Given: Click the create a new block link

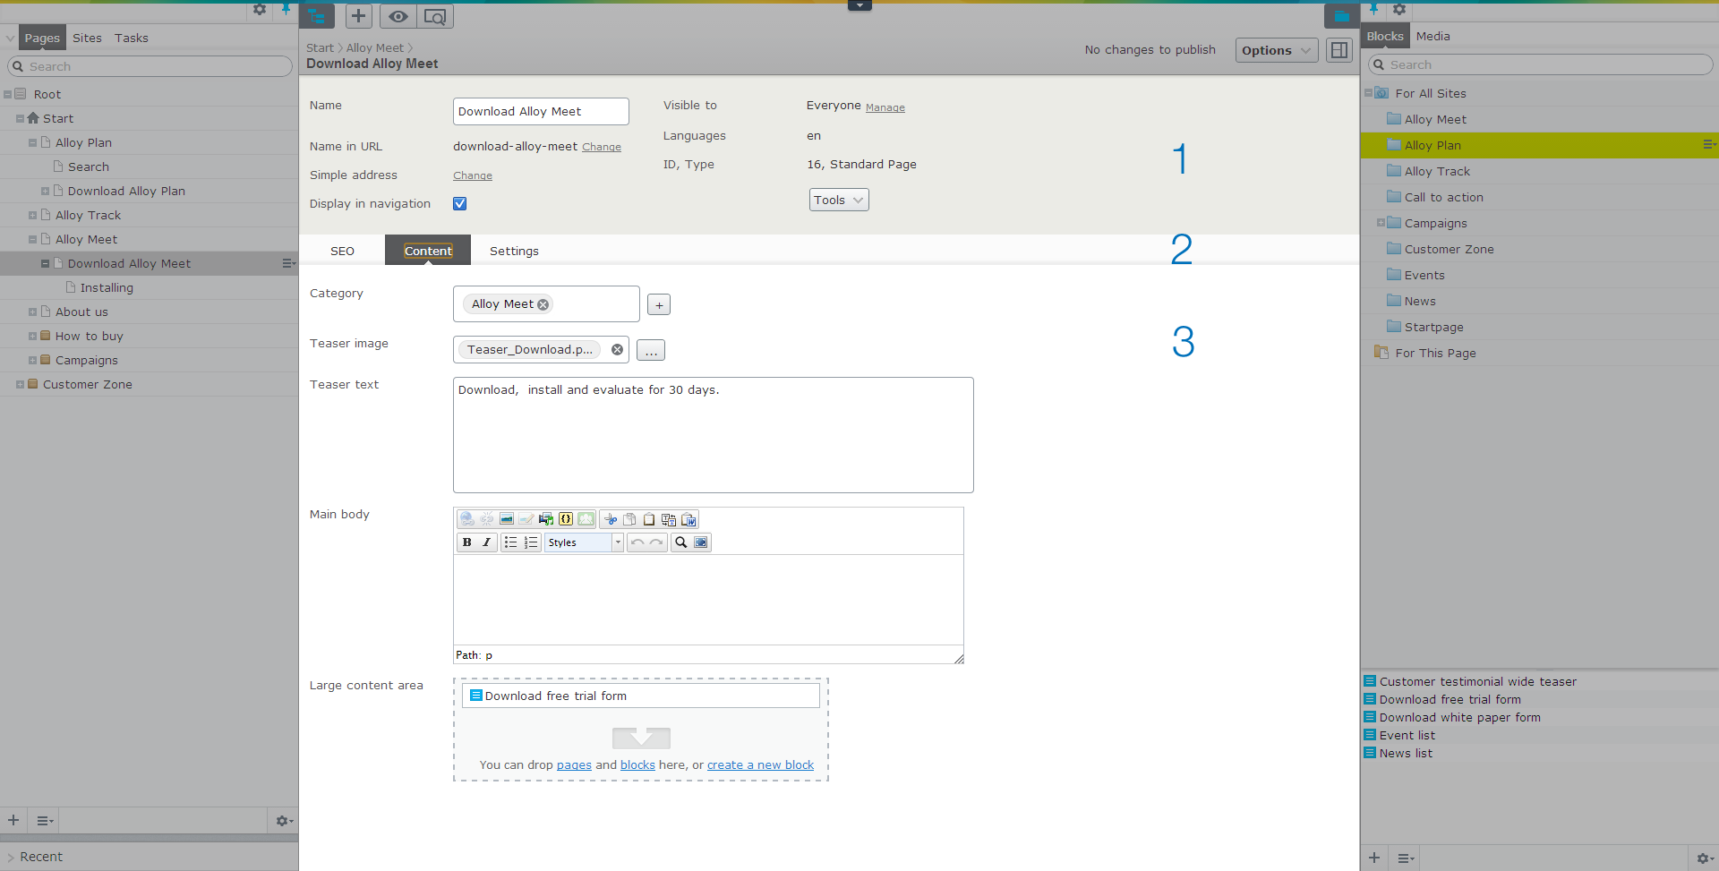Looking at the screenshot, I should 760,765.
